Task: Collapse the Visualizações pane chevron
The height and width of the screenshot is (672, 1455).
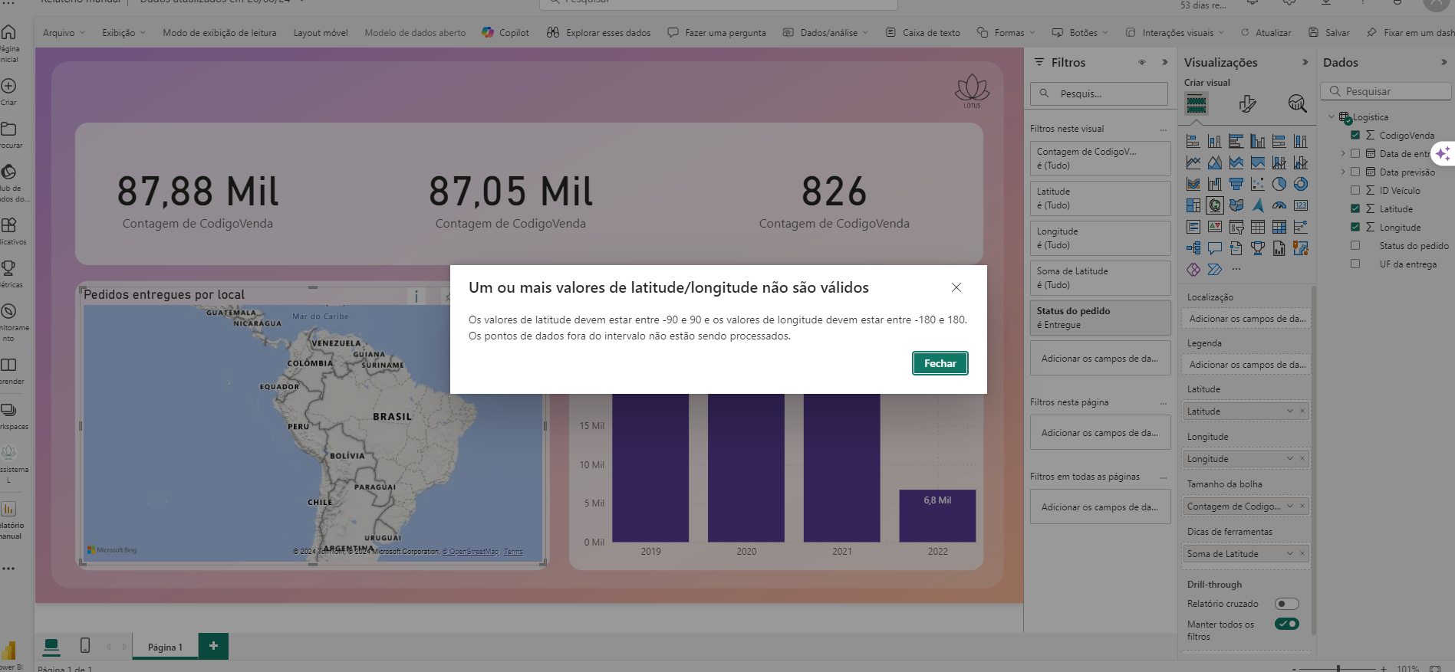Action: 1305,62
